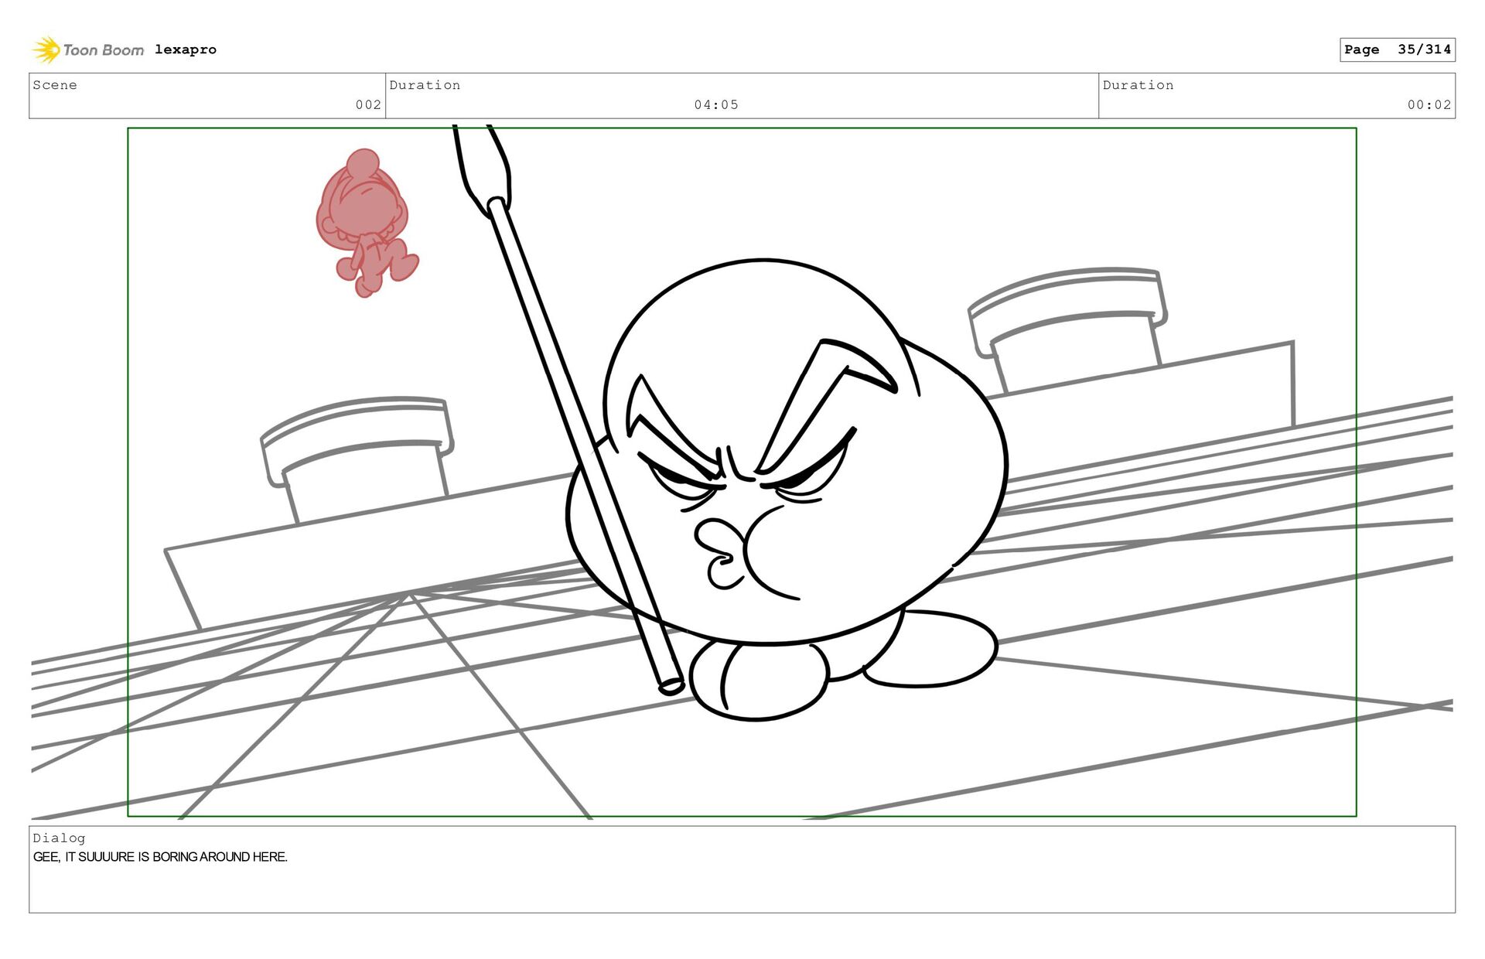
Task: Click the 'Toon Boom' wordmark text
Action: coord(103,50)
